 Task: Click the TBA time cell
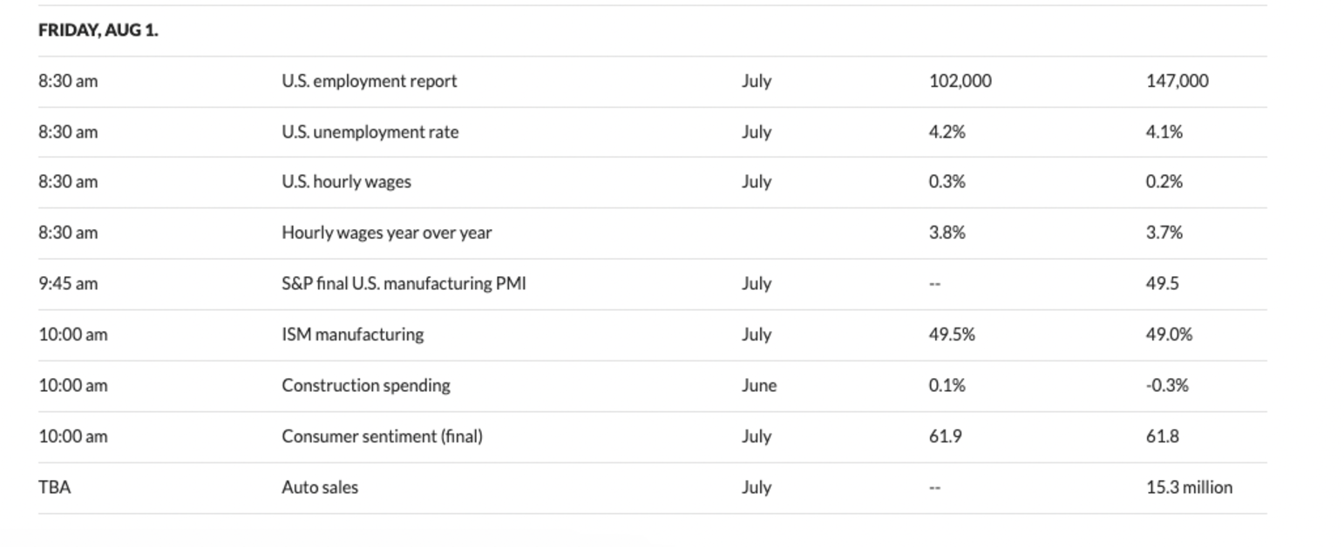click(x=54, y=487)
